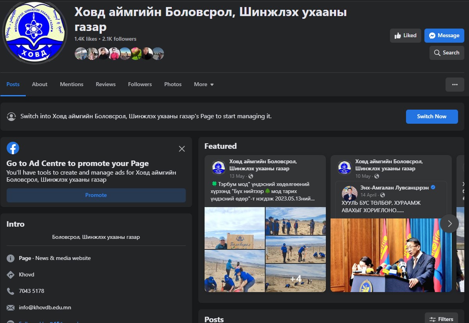The image size is (469, 323).
Task: Click the email envelope icon in Intro
Action: (10, 307)
